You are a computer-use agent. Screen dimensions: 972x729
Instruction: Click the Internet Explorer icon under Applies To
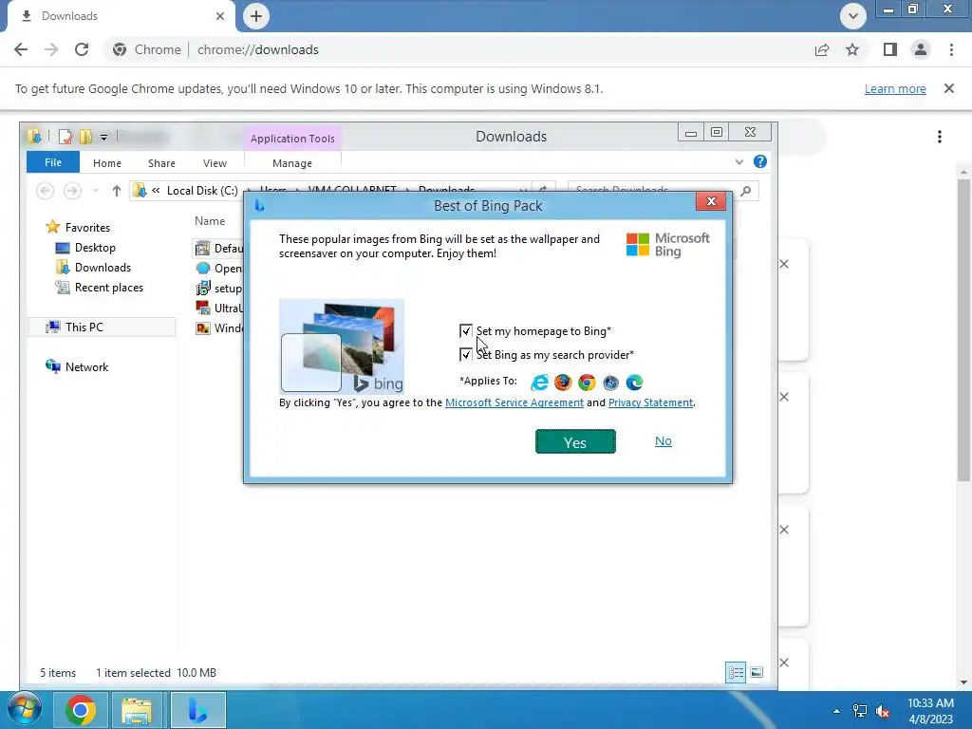point(539,382)
